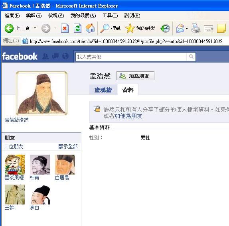Viewport: 229px width, 226px height.
Task: Click the 李白 name link
Action: pos(34,208)
